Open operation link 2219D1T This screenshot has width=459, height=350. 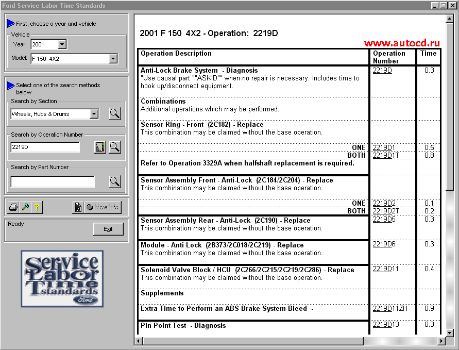(386, 155)
